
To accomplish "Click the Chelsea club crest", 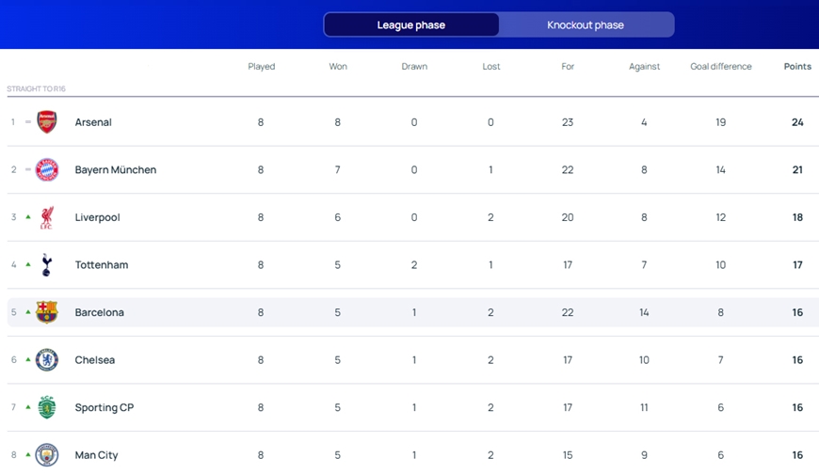I will [x=47, y=360].
